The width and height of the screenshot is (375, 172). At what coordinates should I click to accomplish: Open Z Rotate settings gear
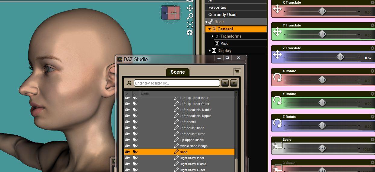pos(373,117)
